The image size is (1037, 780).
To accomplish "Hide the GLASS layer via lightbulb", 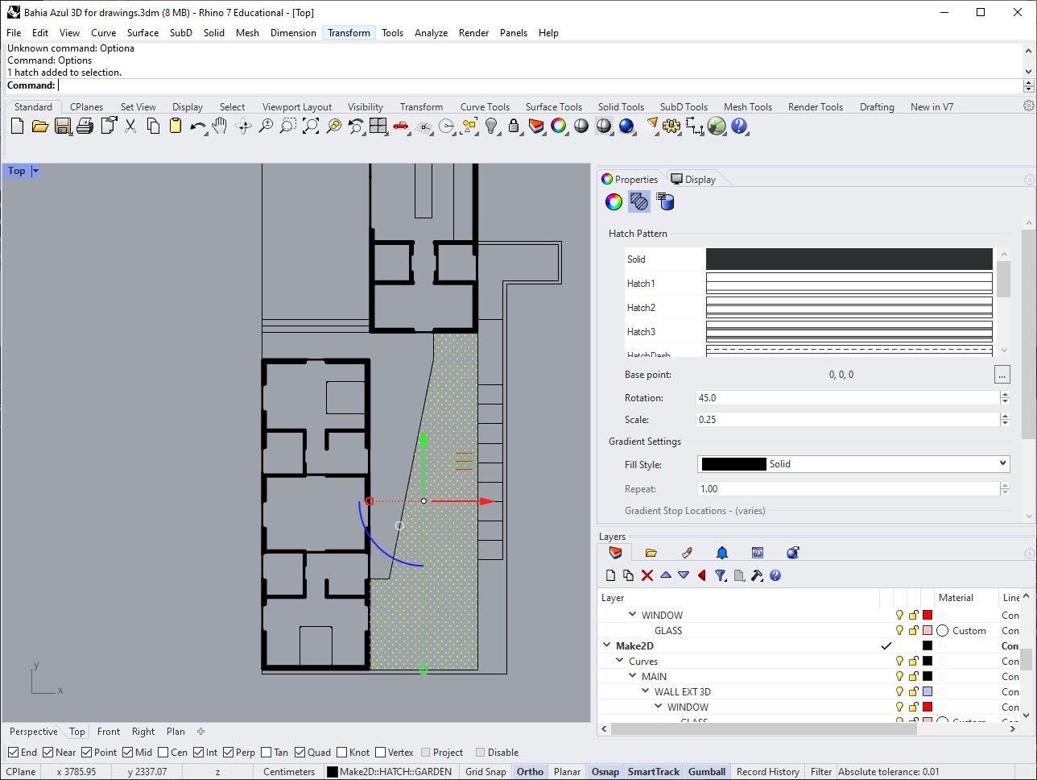I will pyautogui.click(x=899, y=631).
